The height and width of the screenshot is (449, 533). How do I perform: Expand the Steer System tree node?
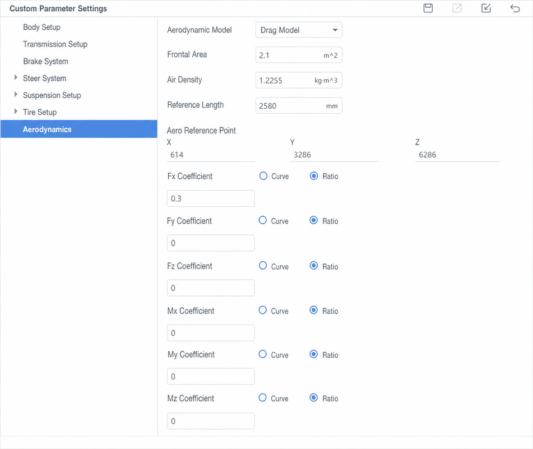[16, 77]
